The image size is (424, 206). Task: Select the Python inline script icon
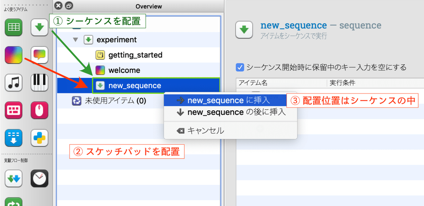coord(39,138)
